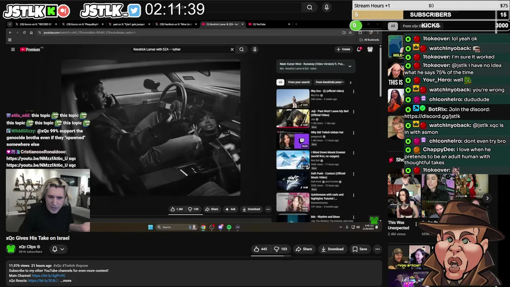Click the inner browser back arrow
The height and width of the screenshot is (287, 510).
[x=10, y=33]
